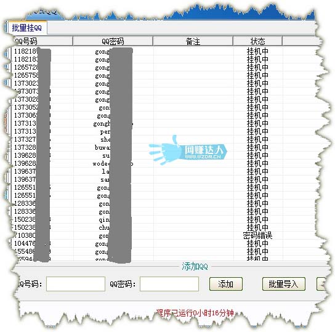Click 挂机中 status in the 104476 row

(x=257, y=243)
